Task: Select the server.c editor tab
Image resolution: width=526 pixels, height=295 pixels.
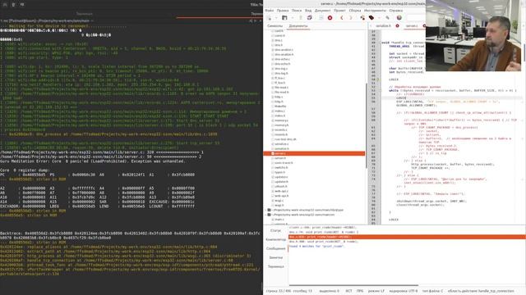Action: (412, 25)
